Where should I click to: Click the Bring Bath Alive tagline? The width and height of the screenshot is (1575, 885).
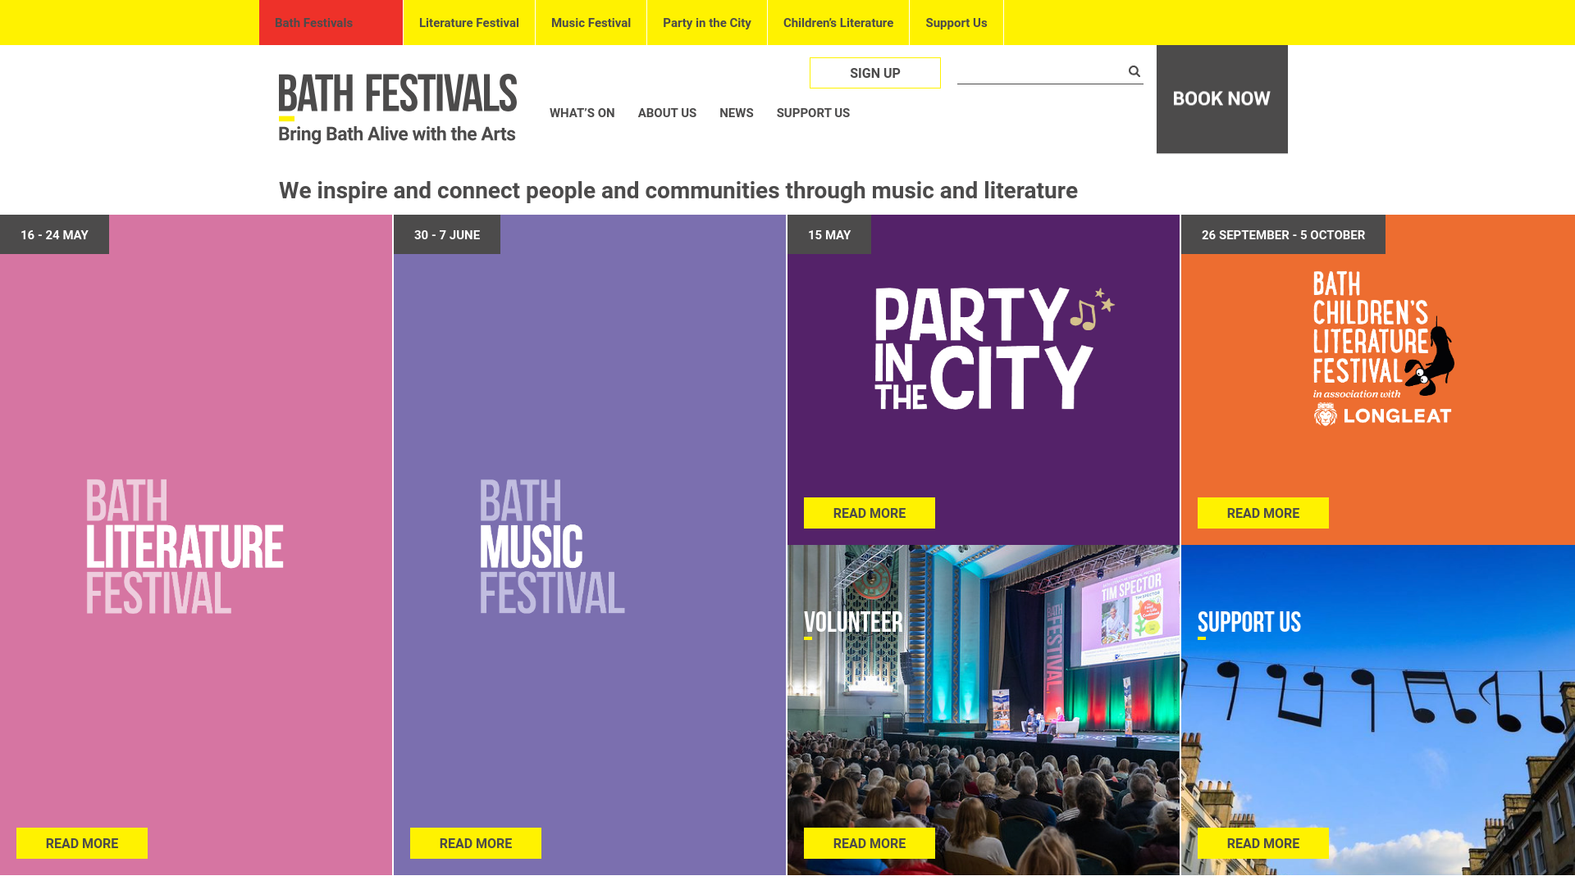tap(397, 134)
